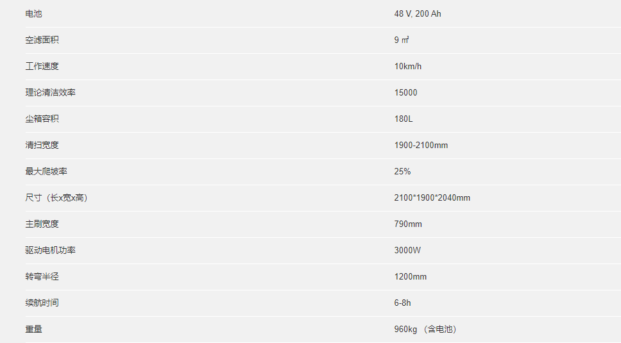Image resolution: width=621 pixels, height=343 pixels.
Task: Click the 工作速度 label
Action: pyautogui.click(x=42, y=66)
